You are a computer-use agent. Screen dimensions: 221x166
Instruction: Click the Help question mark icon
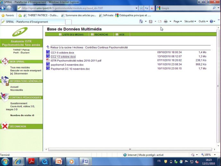coord(211,22)
